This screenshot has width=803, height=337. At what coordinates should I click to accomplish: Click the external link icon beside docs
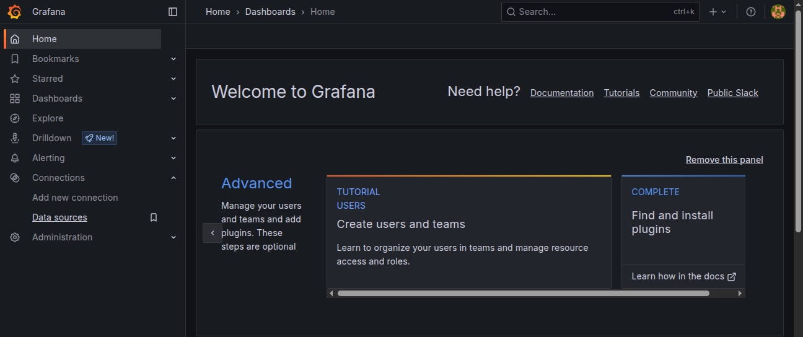click(x=732, y=277)
